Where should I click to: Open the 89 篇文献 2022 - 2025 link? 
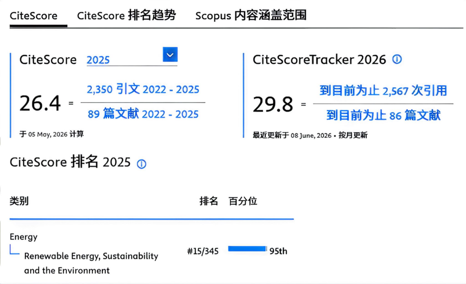(x=143, y=114)
